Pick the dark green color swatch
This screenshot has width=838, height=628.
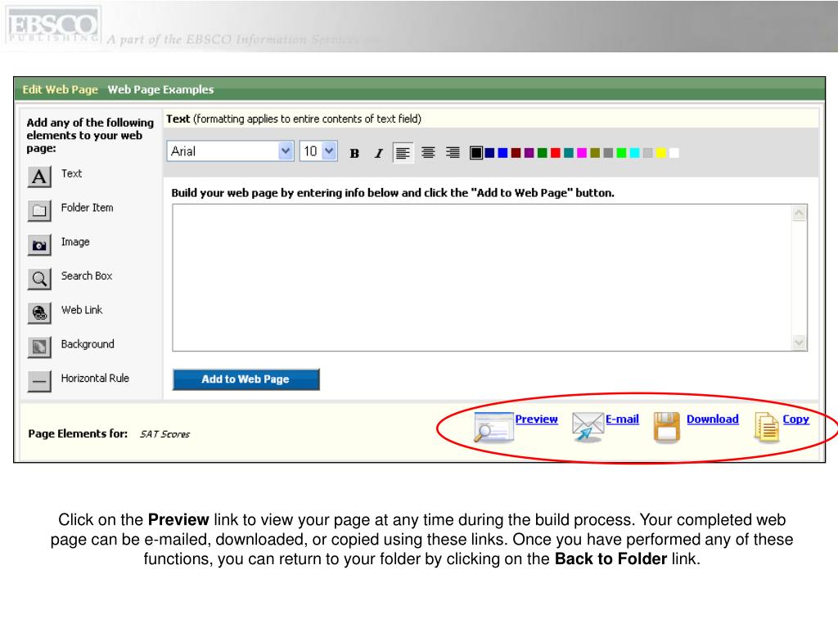(543, 153)
